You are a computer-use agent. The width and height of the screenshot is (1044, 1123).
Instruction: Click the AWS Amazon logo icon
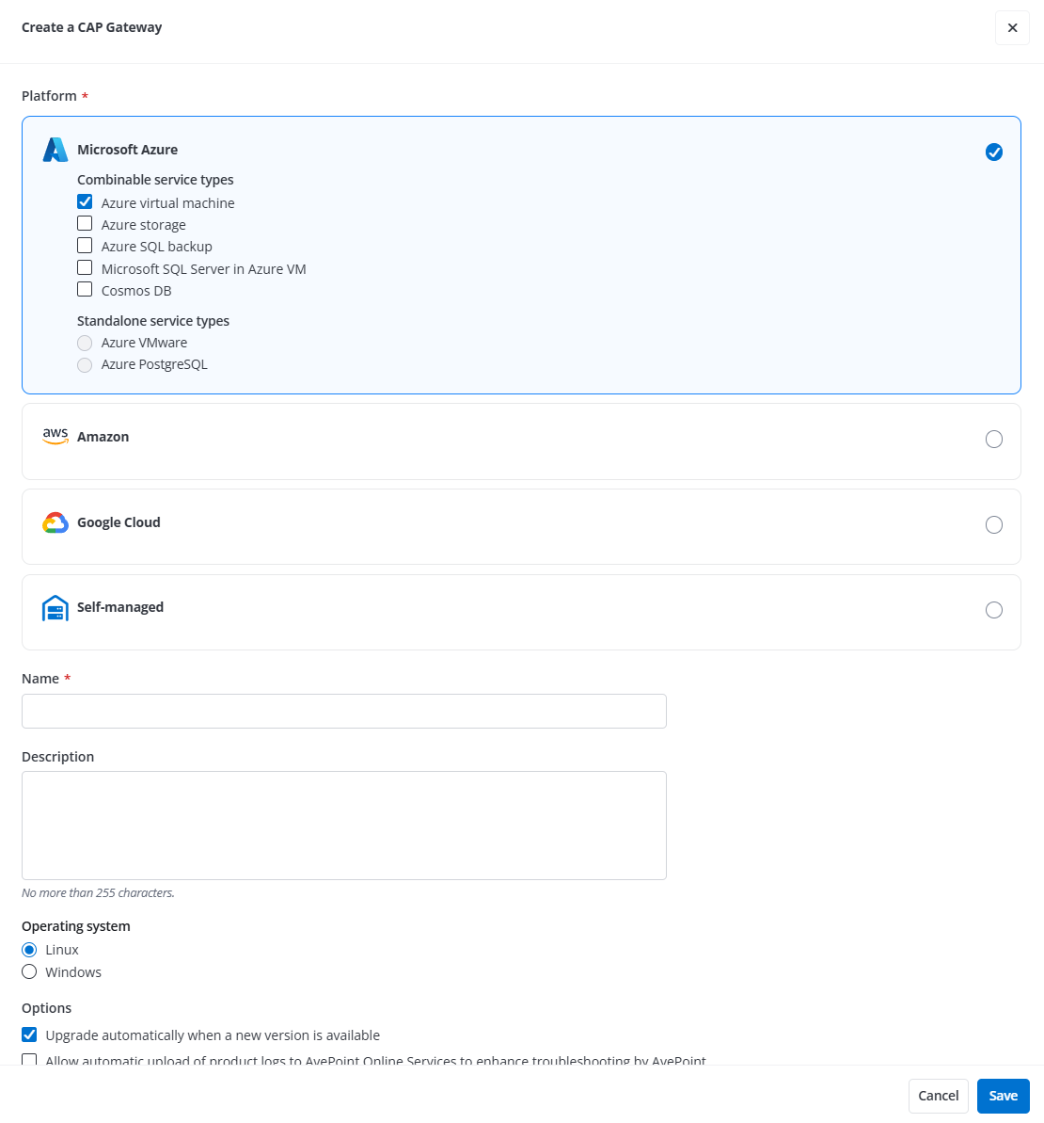point(55,436)
